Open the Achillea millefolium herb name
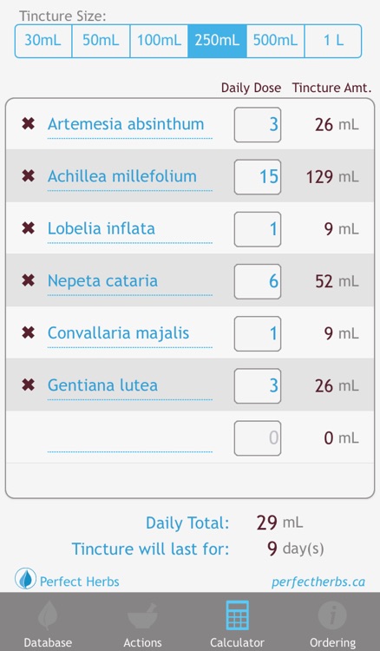 point(122,176)
